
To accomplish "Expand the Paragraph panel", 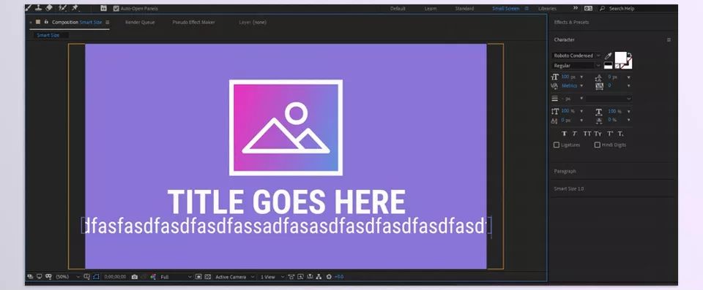I will 565,172.
